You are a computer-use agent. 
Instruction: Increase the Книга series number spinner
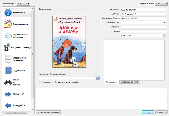coord(165,35)
